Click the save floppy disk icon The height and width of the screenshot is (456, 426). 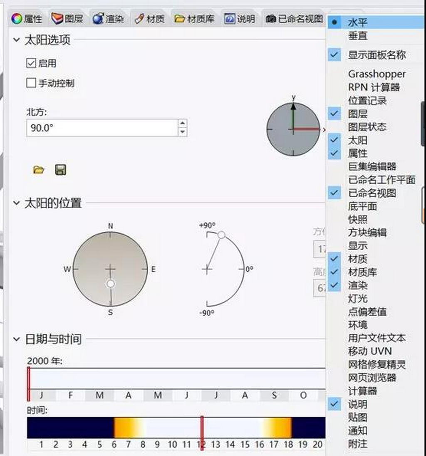click(61, 170)
